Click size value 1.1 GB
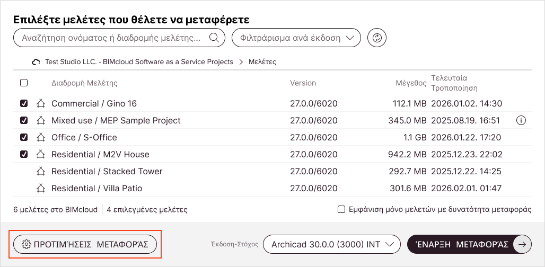Image resolution: width=545 pixels, height=267 pixels. point(415,138)
